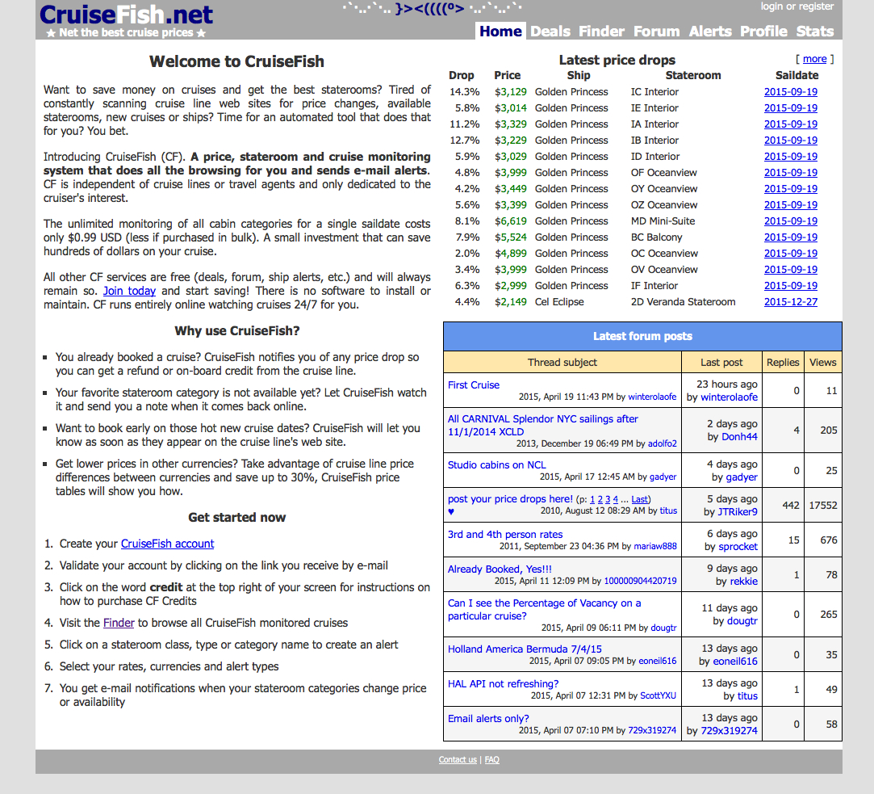Jump to Last page of price drops thread
The image size is (874, 794).
[x=640, y=499]
